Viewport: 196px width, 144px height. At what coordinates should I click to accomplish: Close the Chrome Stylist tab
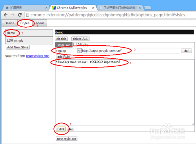click(93, 8)
